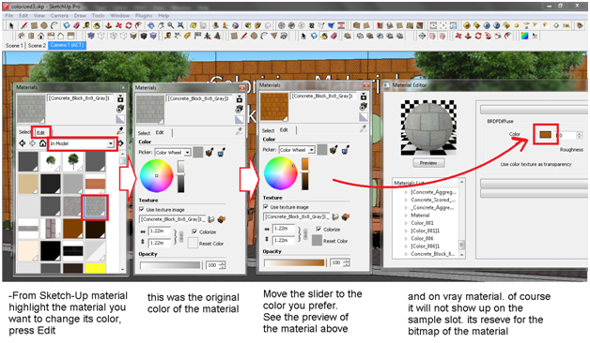Expand Color_001 tree item

click(x=406, y=223)
